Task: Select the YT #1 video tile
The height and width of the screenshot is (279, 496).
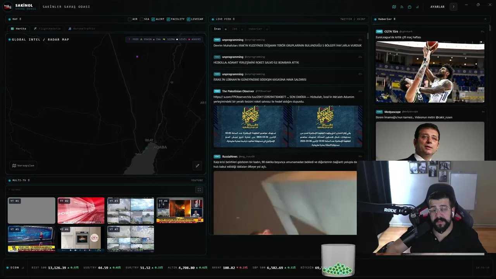Action: [31, 210]
